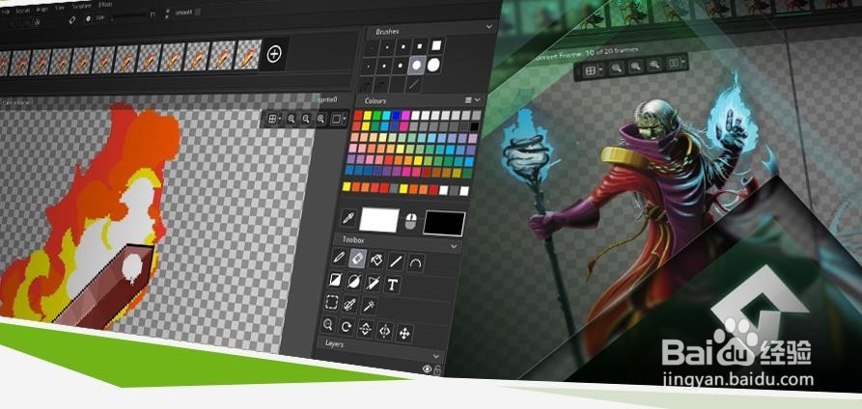Select the Rectangle shape tool
This screenshot has width=862, height=409.
tap(335, 281)
